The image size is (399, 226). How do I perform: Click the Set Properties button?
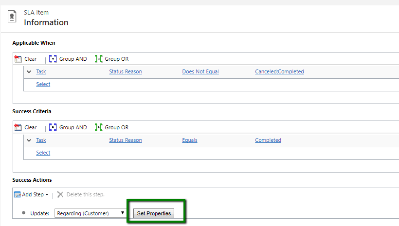click(x=154, y=213)
